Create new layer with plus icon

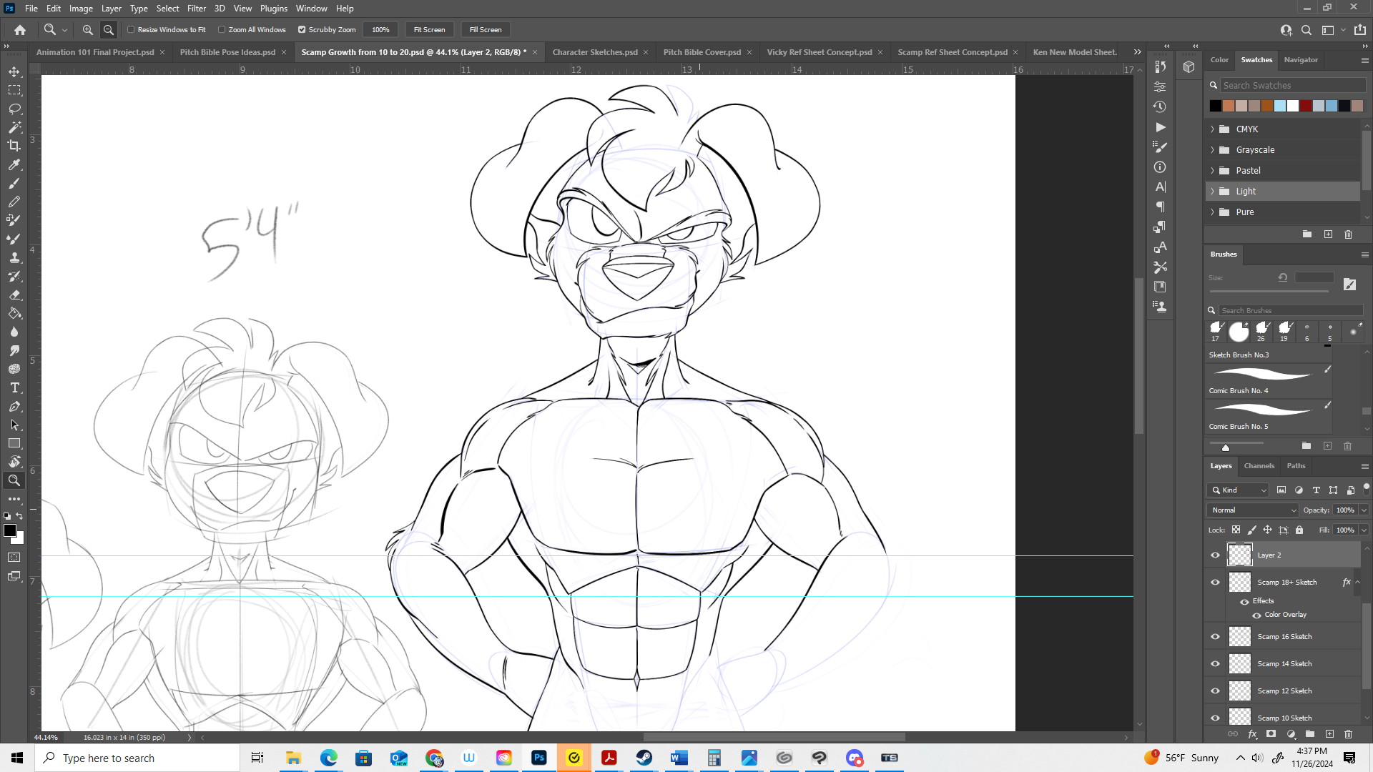[x=1329, y=734]
